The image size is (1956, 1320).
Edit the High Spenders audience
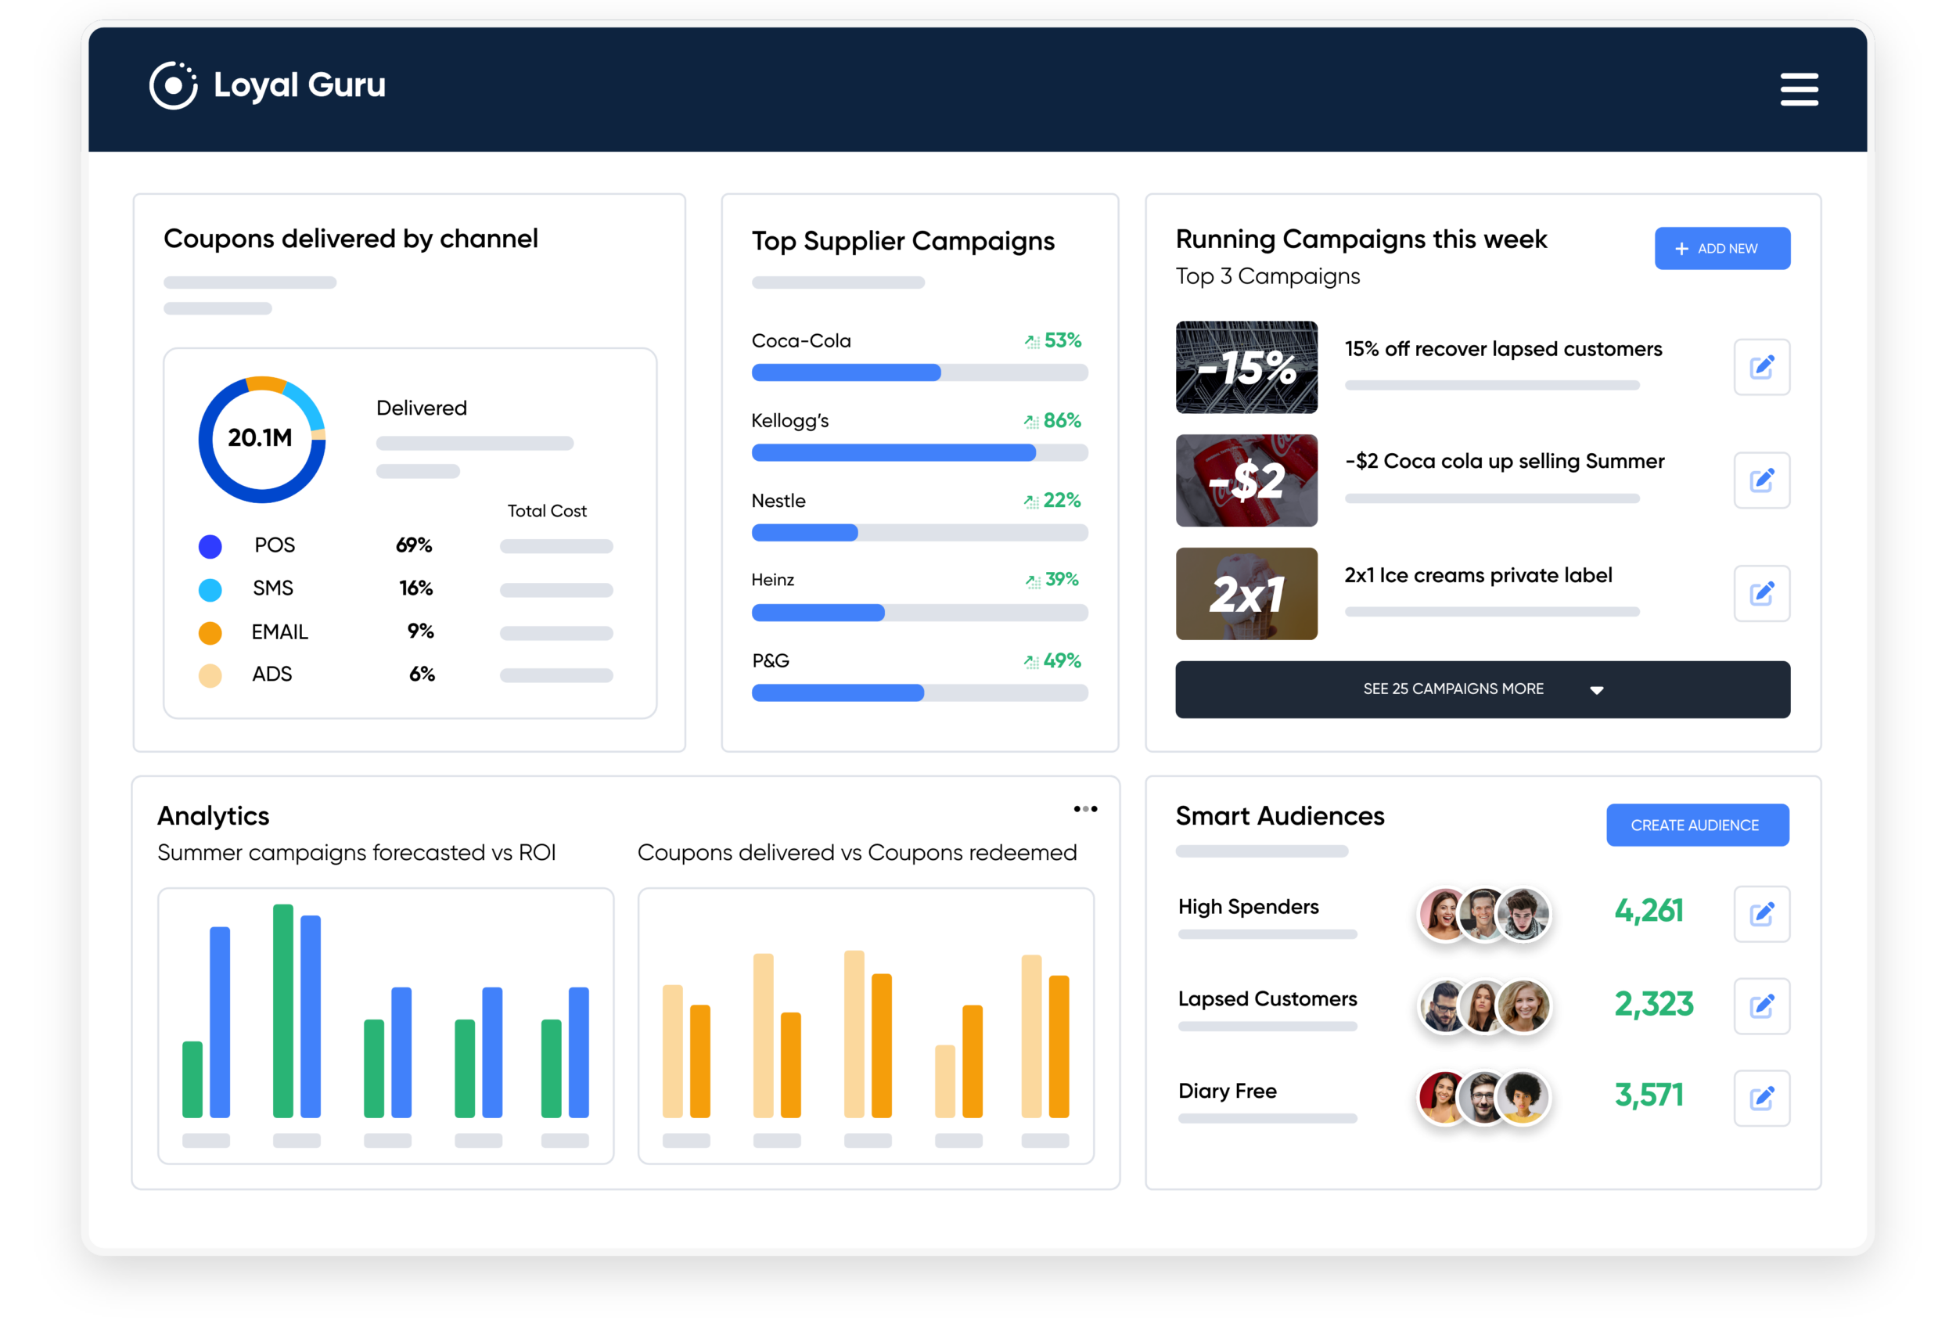[1760, 914]
